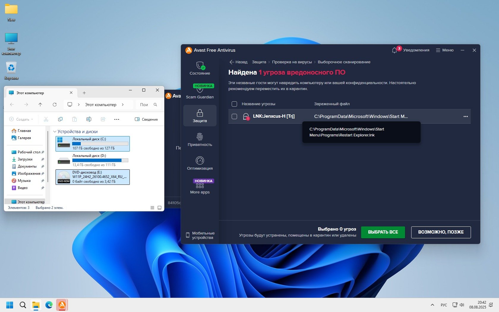Click the Защита breadcrumb link
Image resolution: width=499 pixels, height=312 pixels.
259,62
